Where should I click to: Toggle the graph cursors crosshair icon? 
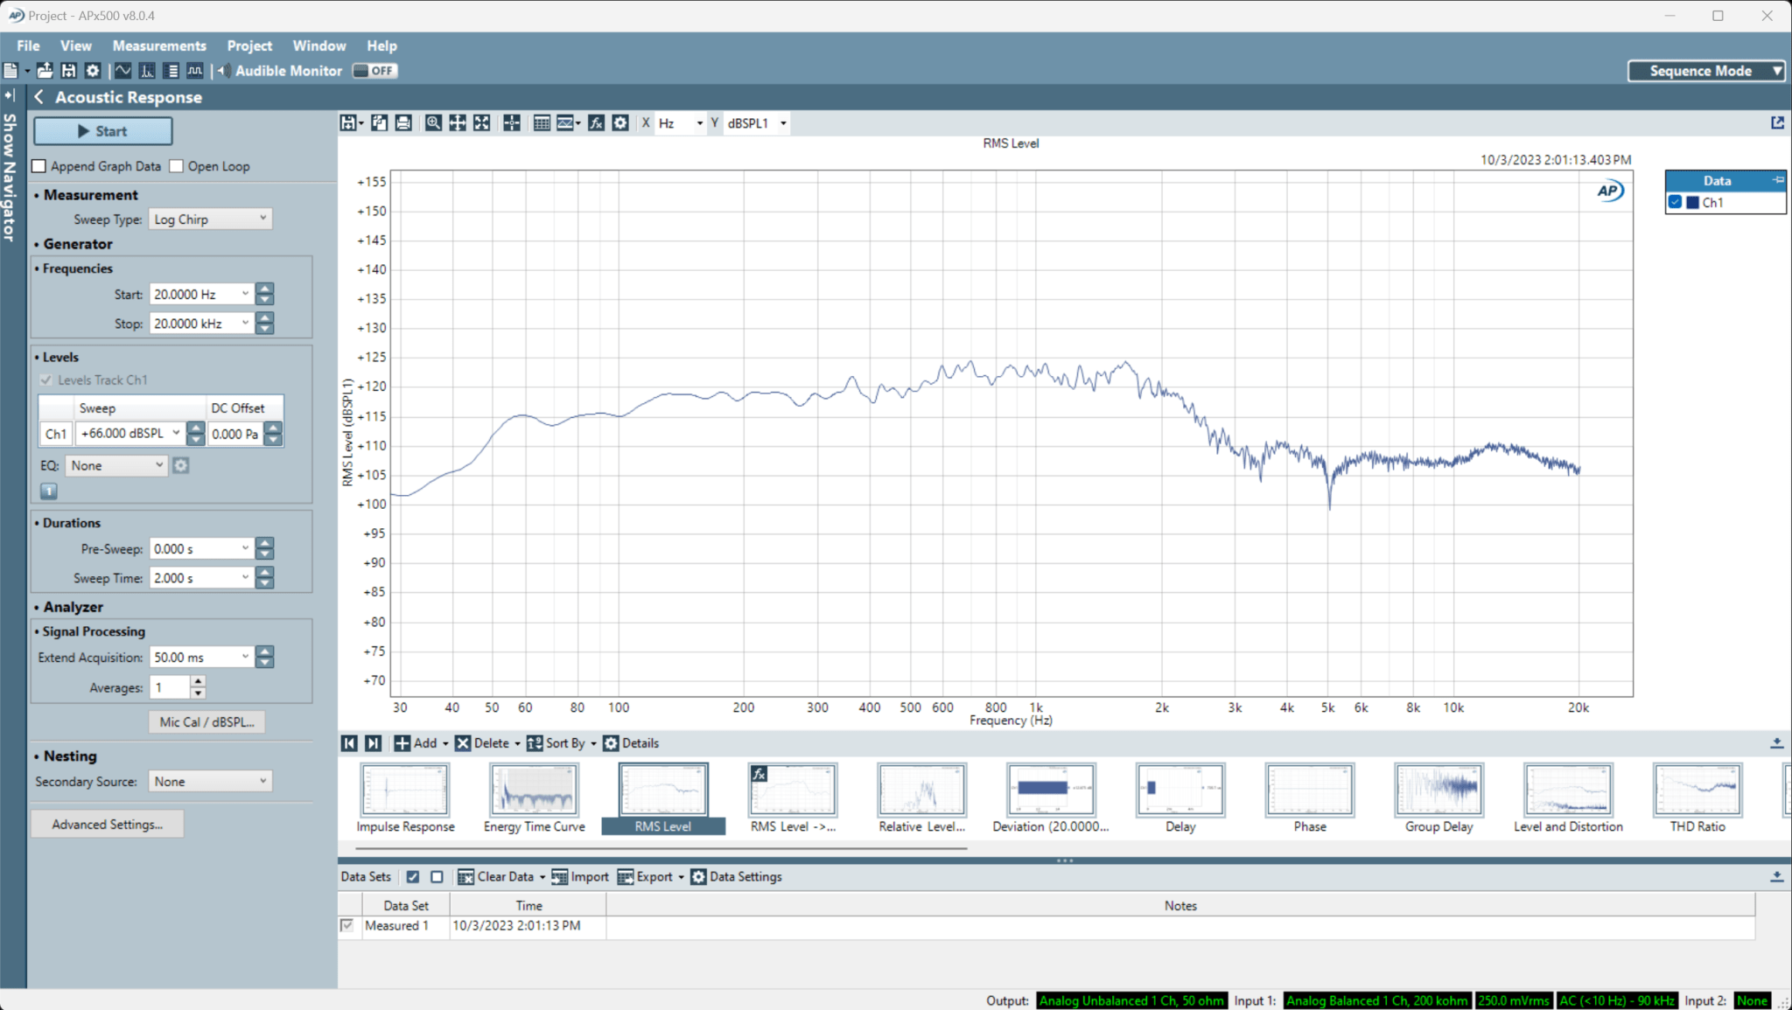tap(512, 123)
